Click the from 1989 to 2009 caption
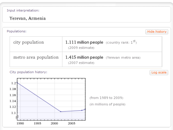This screenshot has width=173, height=130. pyautogui.click(x=106, y=98)
